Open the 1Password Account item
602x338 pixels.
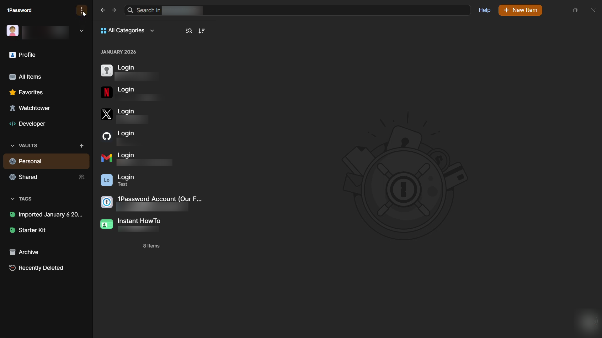pos(151,202)
